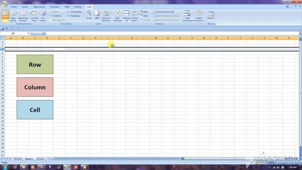This screenshot has width=302, height=170.
Task: Click Hide window button
Action: (144, 16)
